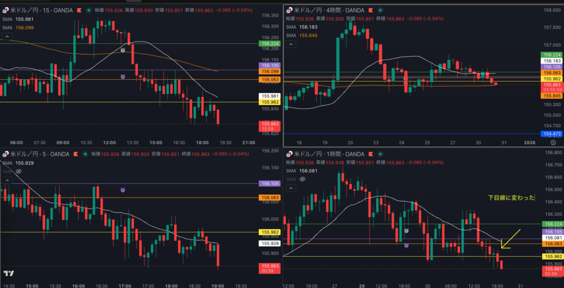Click the USD/JPY flag icon on the 1-hour chart
Viewport: 564px width, 288px height.
(x=289, y=154)
